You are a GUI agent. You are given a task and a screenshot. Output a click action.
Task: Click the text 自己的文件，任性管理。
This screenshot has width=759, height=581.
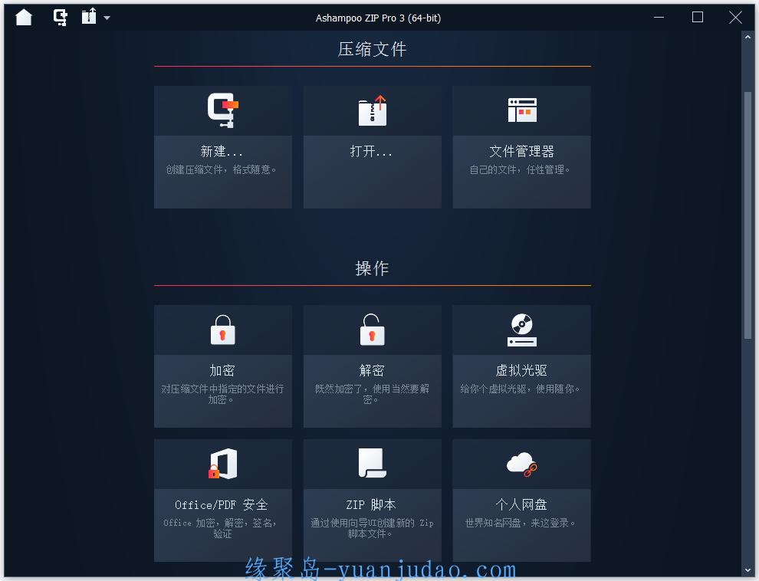click(520, 170)
